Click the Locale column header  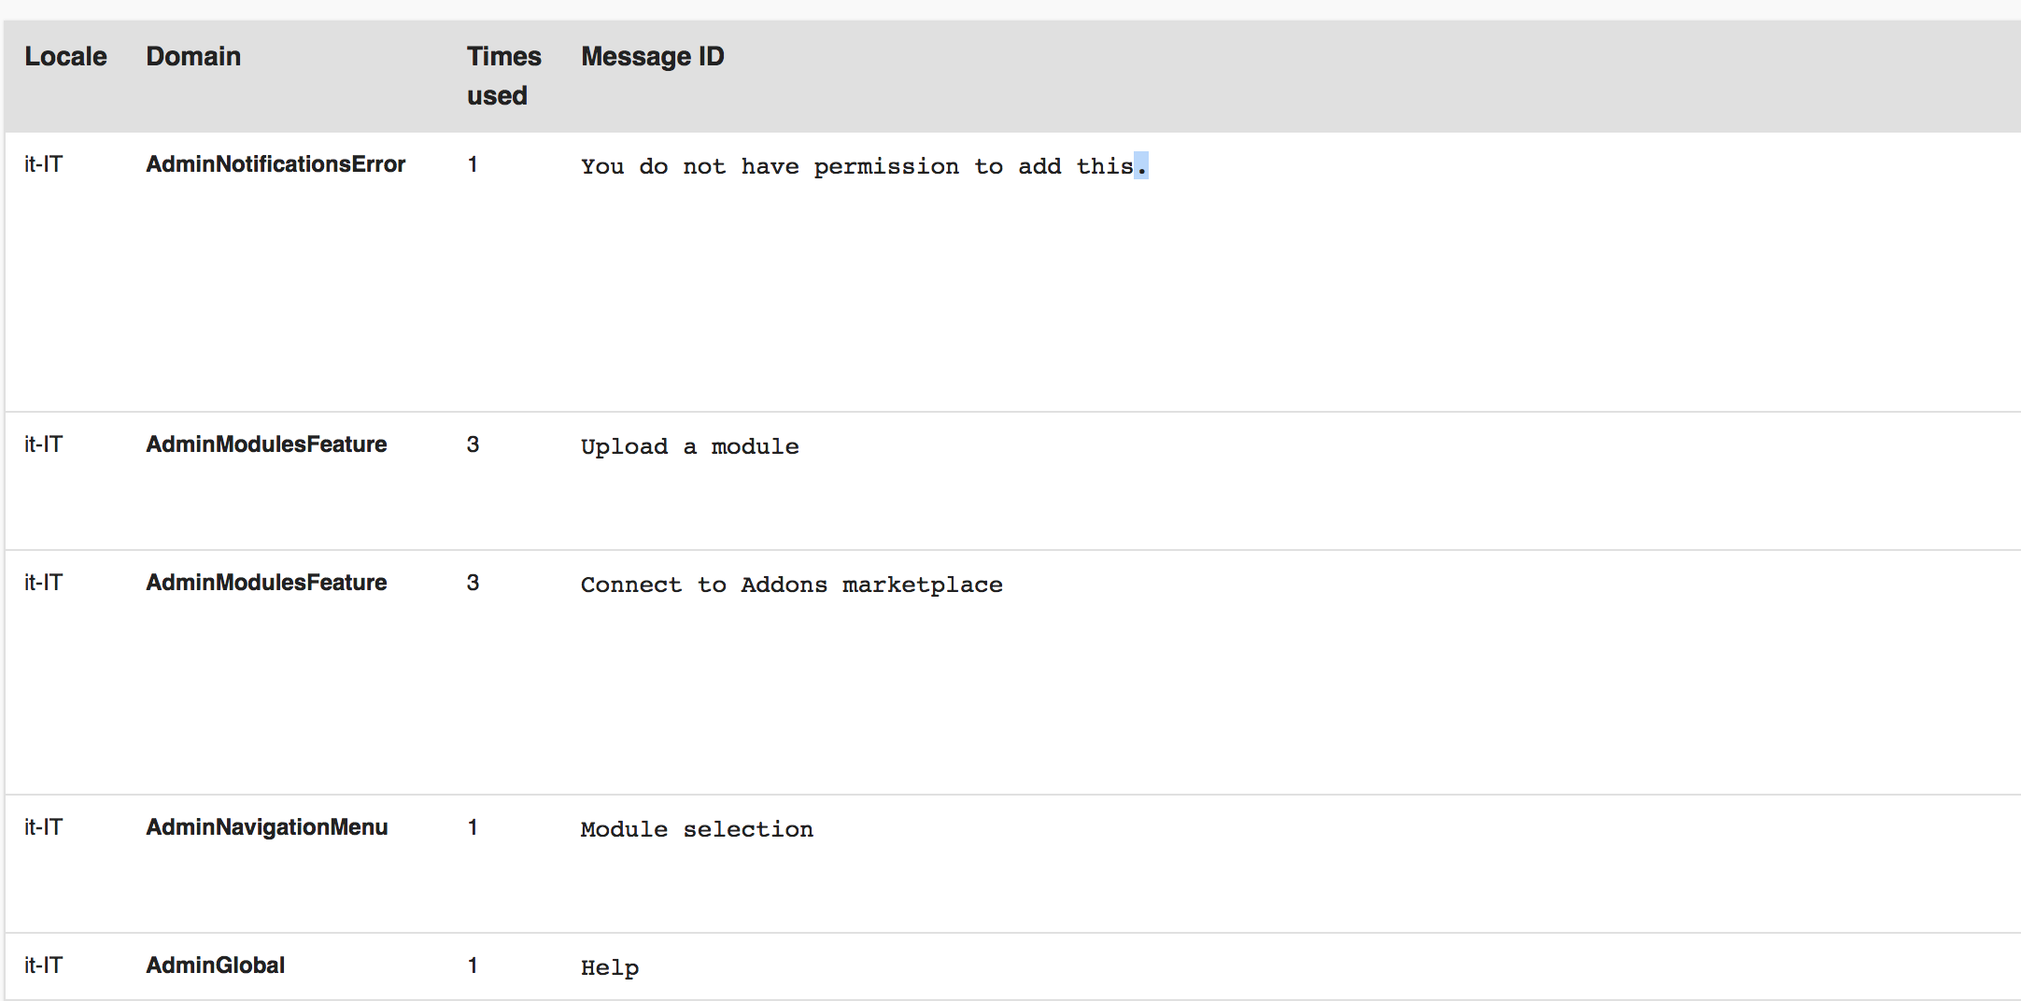(65, 57)
